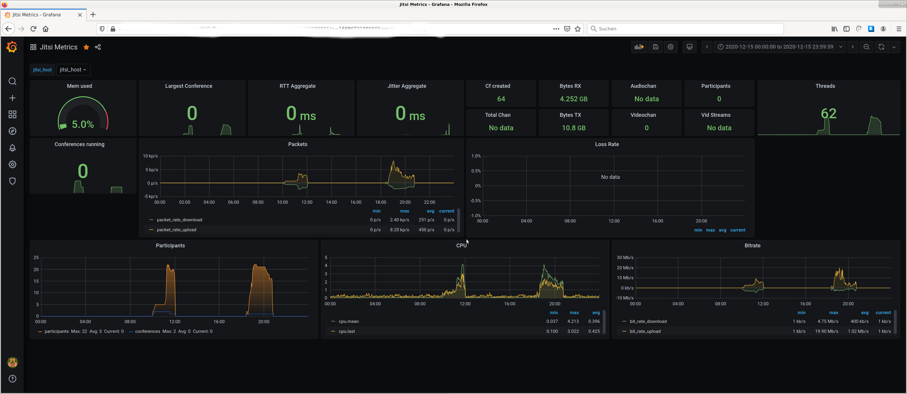907x394 pixels.
Task: Open the Configuration gear sidebar icon
Action: pos(12,164)
